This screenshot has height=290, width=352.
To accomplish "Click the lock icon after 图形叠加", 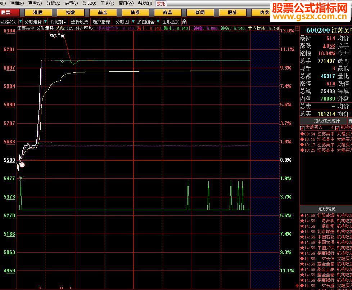I will coord(184,22).
